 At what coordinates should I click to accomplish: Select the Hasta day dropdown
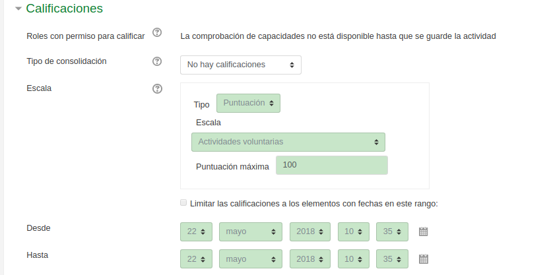(x=196, y=259)
